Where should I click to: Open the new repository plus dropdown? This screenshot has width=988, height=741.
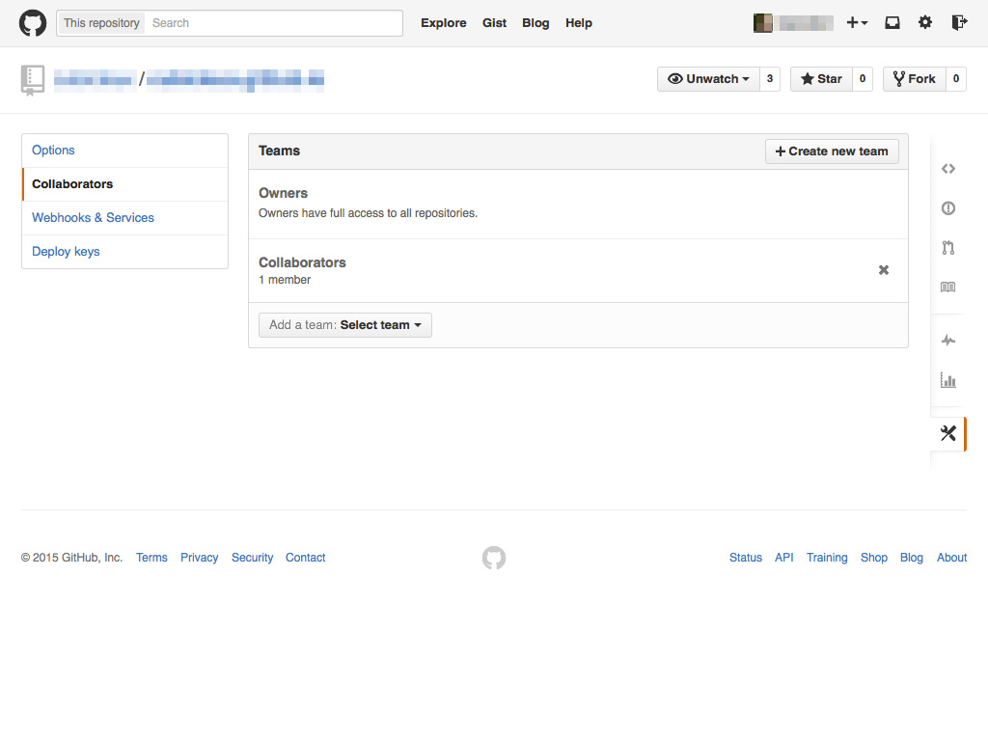[857, 21]
